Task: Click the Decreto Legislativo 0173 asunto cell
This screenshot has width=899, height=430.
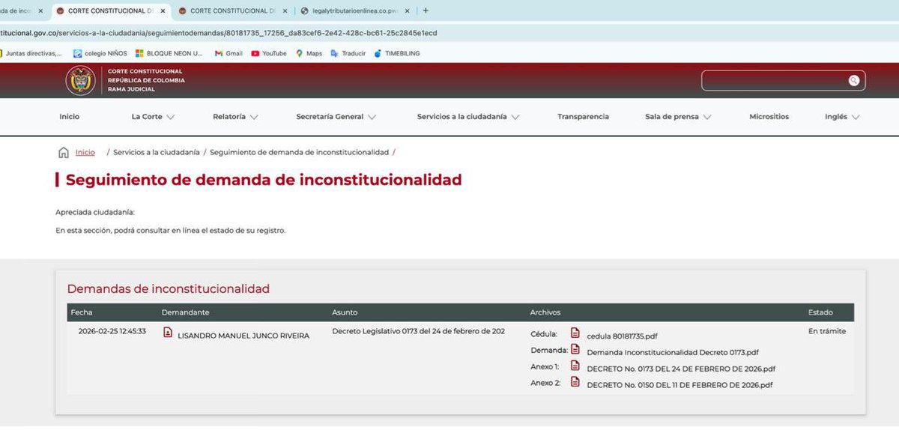Action: tap(418, 331)
